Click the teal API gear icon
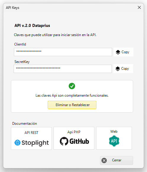Image resolution: width=147 pixels, height=172 pixels. (x=114, y=141)
